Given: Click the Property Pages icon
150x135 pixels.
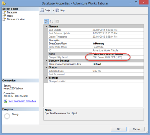Looking at the screenshot, I should (x=57, y=21).
